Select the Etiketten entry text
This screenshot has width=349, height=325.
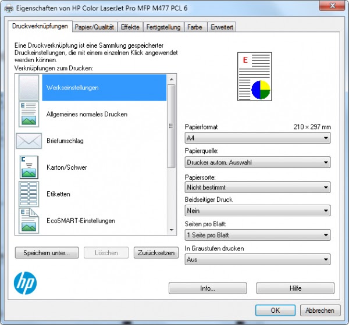point(58,194)
